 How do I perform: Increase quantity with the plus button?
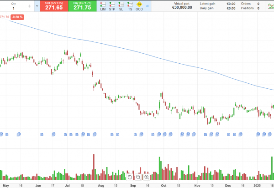pyautogui.click(x=30, y=6)
